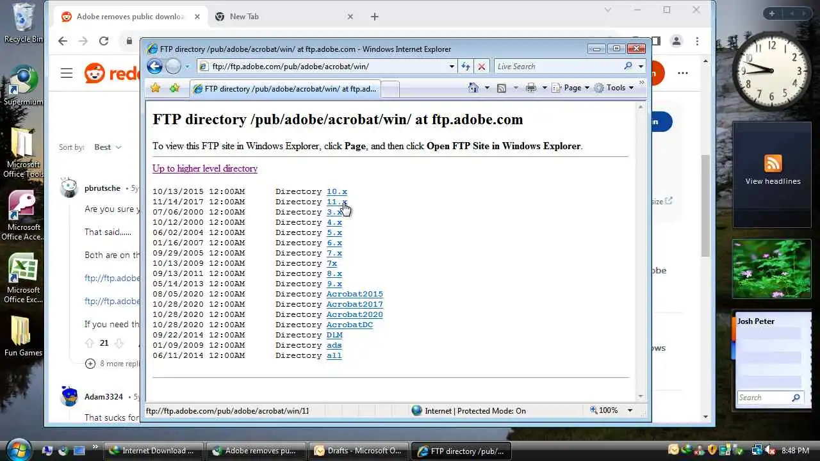Click the RSS Feeds toolbar icon

click(502, 88)
